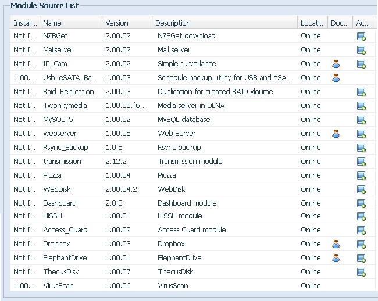
Task: Open Dropbox document icon
Action: click(x=336, y=244)
